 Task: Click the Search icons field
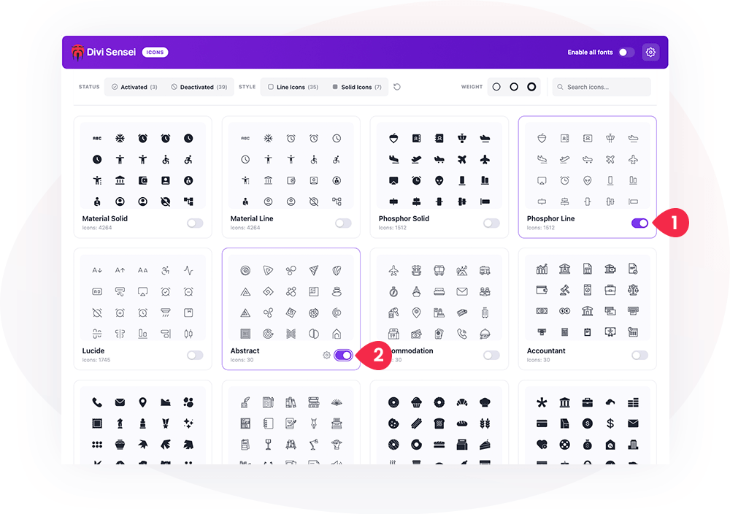coord(602,87)
